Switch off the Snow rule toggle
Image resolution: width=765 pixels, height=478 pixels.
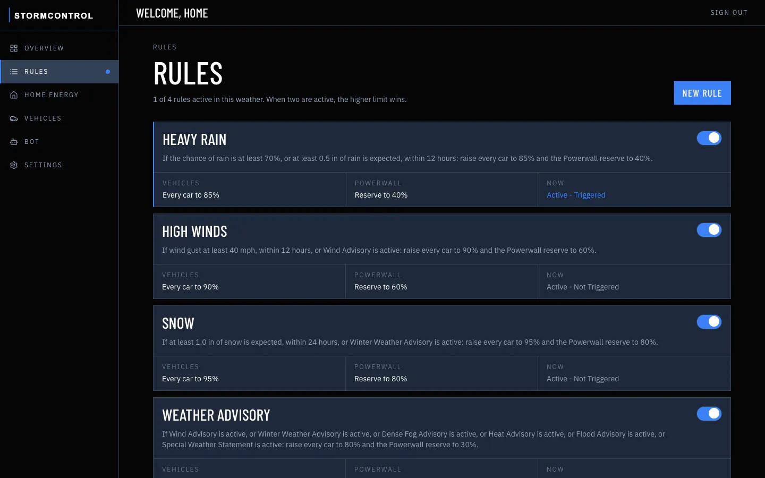709,322
